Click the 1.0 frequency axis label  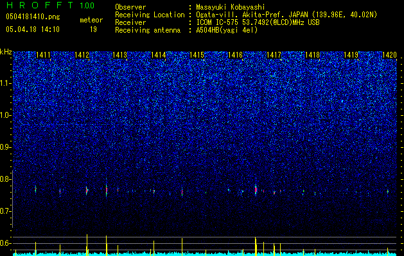(x=6, y=115)
